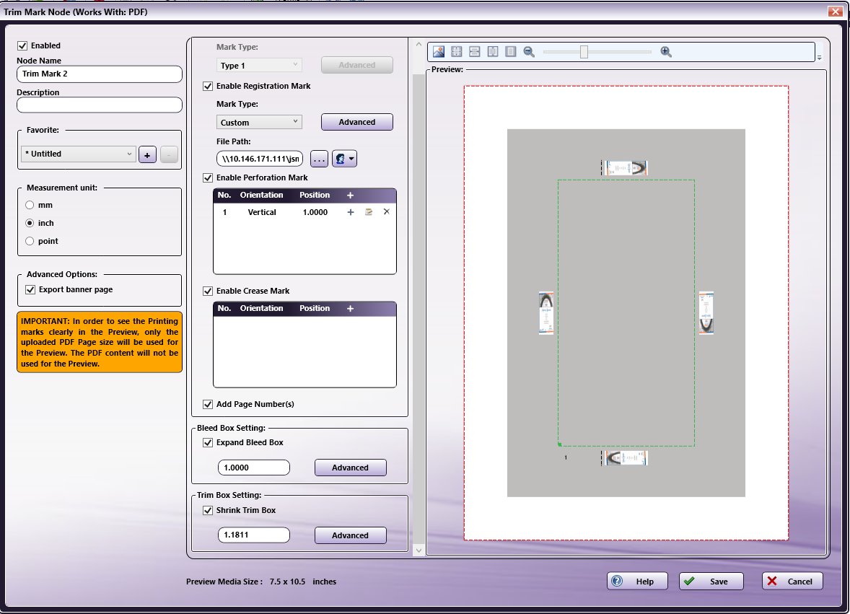Image resolution: width=850 pixels, height=614 pixels.
Task: Click the Position header in crease mark table
Action: coord(315,308)
